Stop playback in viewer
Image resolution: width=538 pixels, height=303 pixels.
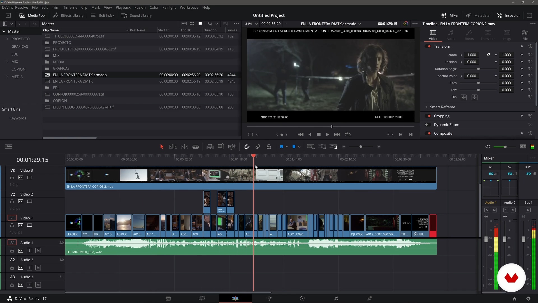click(x=319, y=134)
